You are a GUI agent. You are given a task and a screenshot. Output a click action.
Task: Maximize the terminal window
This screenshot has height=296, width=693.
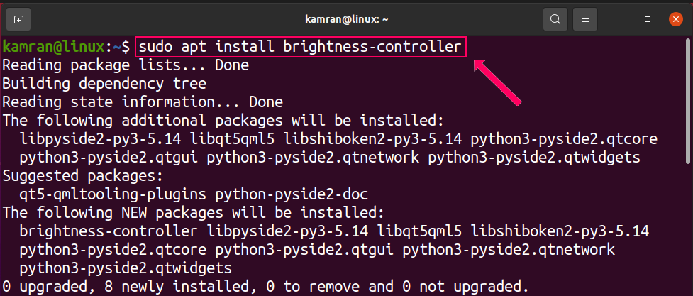[x=647, y=18]
